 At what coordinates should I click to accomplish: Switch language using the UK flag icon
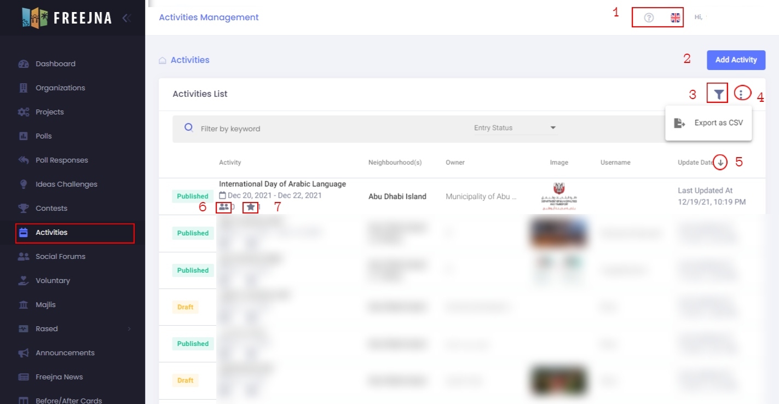(x=676, y=18)
